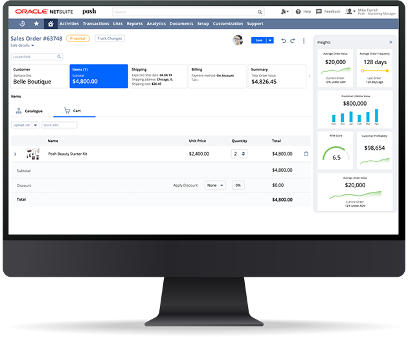
Task: Click the Customer Profitability $98,654 tile
Action: (374, 150)
